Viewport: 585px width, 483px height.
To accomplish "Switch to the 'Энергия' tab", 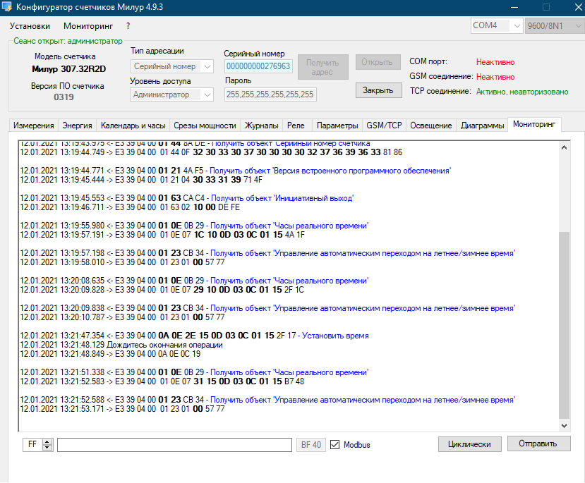I will [77, 126].
